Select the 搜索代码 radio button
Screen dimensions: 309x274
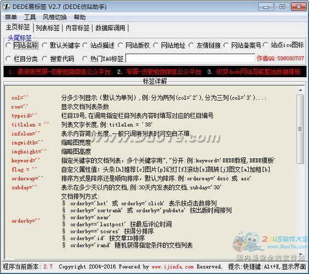(58, 59)
